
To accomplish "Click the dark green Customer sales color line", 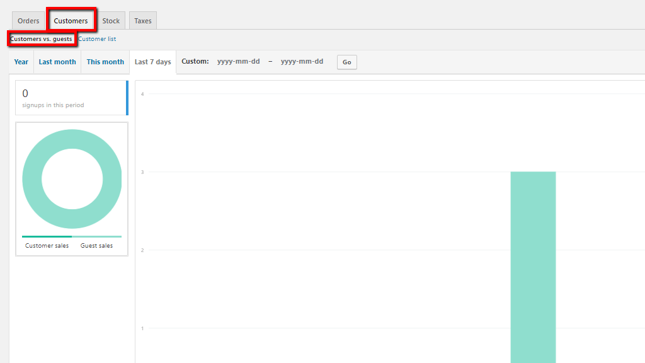I will tap(47, 237).
